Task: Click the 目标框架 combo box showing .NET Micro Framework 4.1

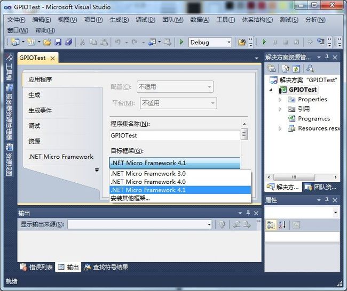Action: point(175,163)
